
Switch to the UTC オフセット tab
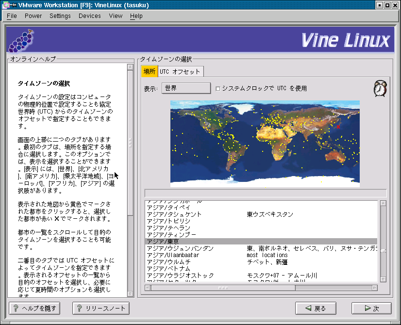click(x=180, y=72)
